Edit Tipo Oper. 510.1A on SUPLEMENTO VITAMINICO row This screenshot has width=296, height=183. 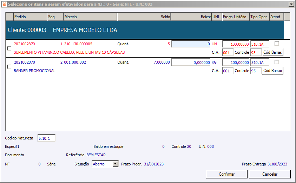pos(260,44)
